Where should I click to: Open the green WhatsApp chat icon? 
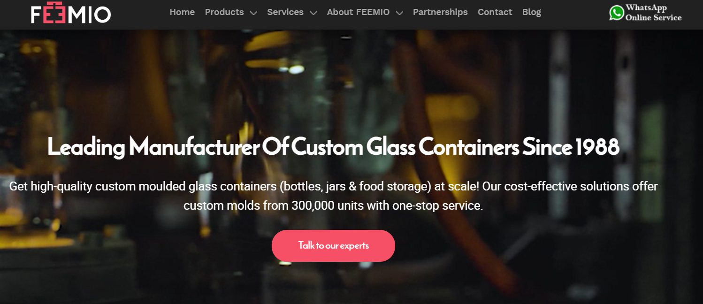click(617, 13)
